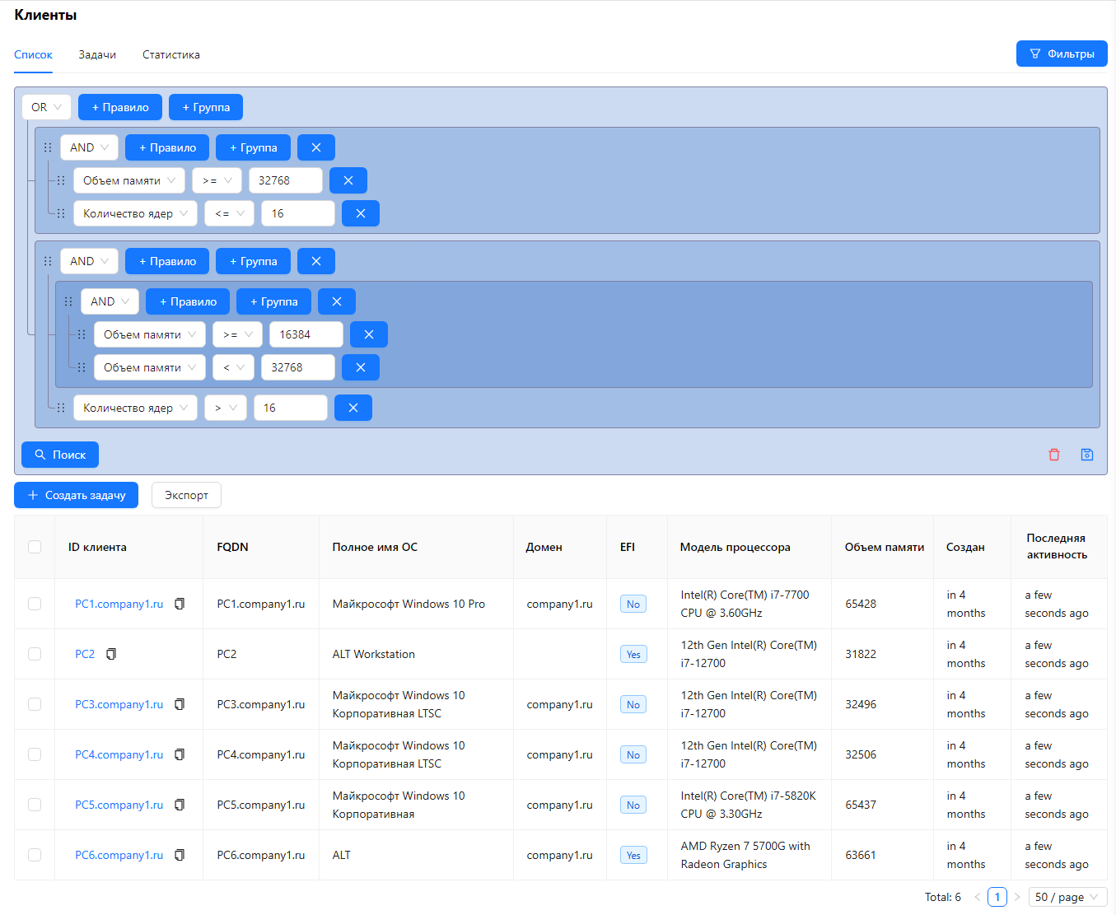Click the save filter disk icon

click(x=1086, y=455)
